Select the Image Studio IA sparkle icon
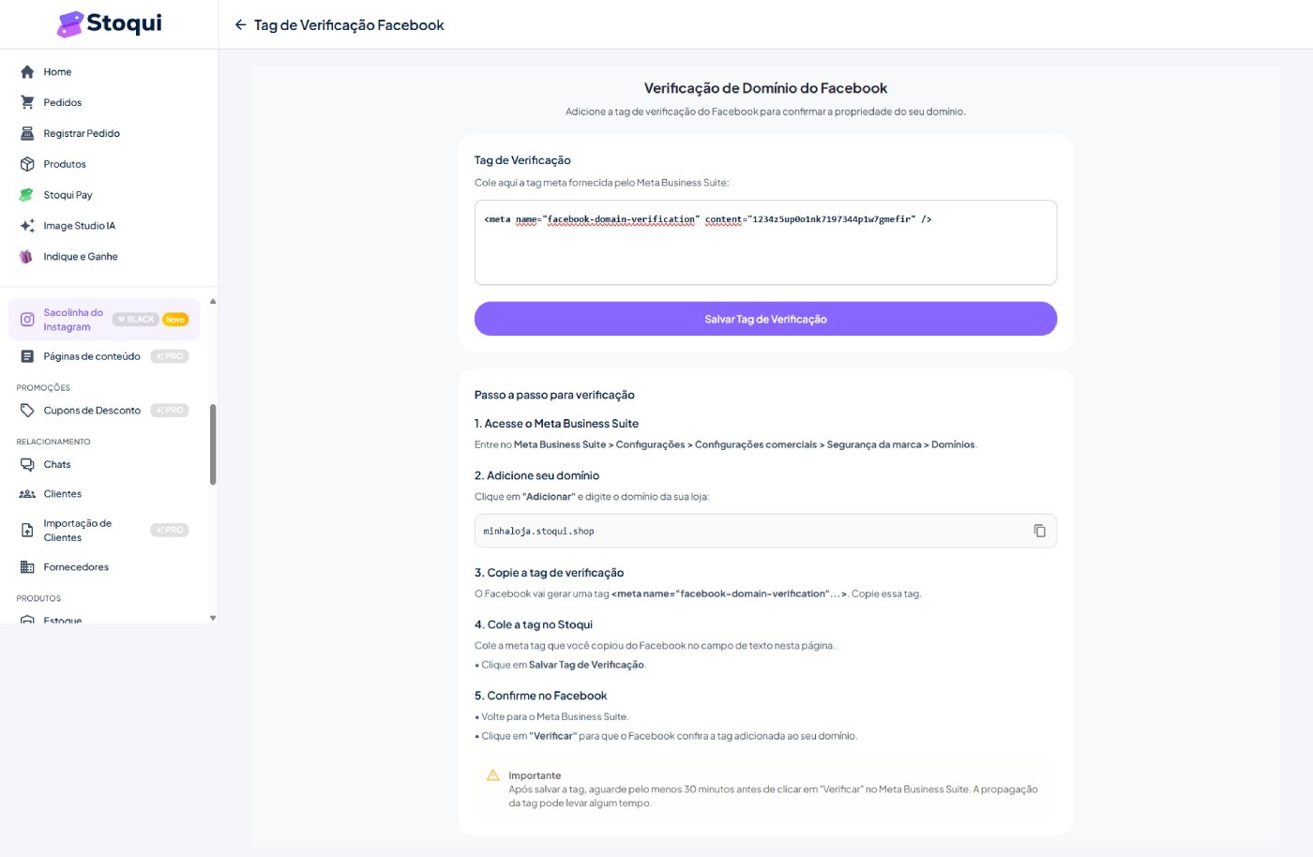 27,225
